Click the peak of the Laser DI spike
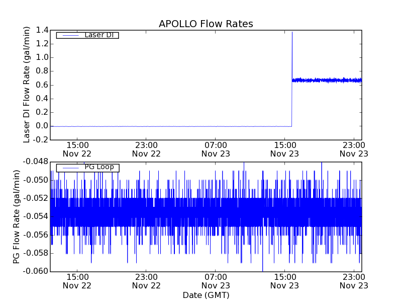The image size is (402, 302). coord(292,32)
